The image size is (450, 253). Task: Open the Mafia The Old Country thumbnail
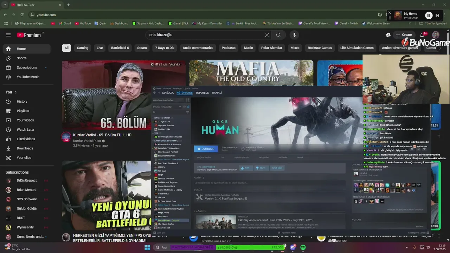[251, 73]
